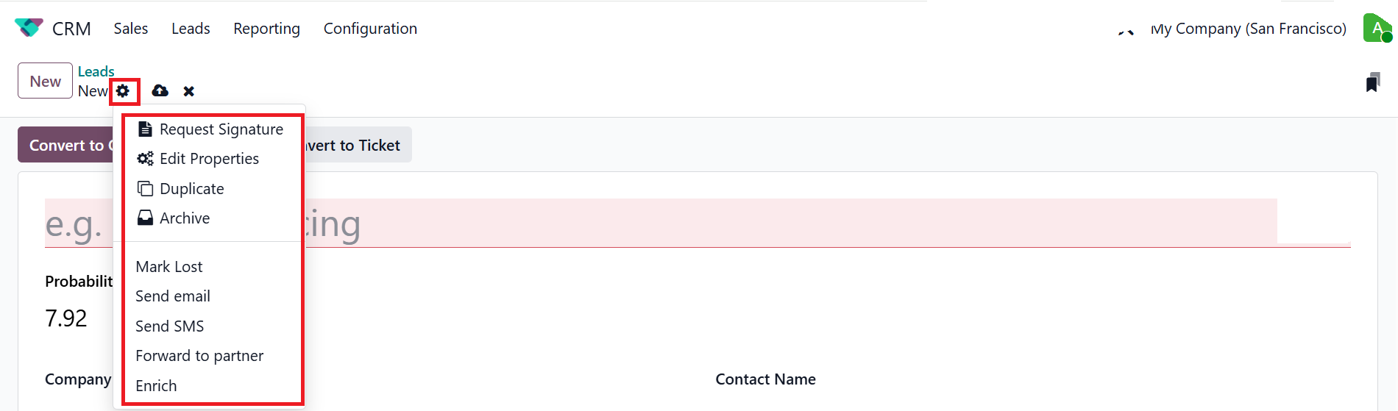Click Duplicate in the actions menu
The width and height of the screenshot is (1398, 411).
191,189
